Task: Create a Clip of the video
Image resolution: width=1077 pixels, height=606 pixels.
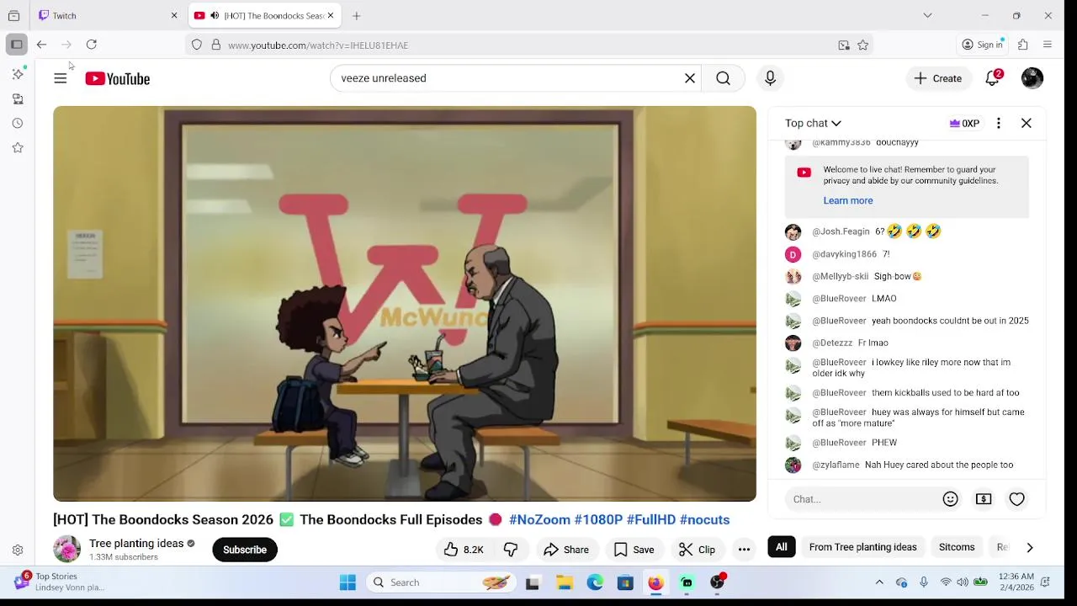Action: (697, 550)
